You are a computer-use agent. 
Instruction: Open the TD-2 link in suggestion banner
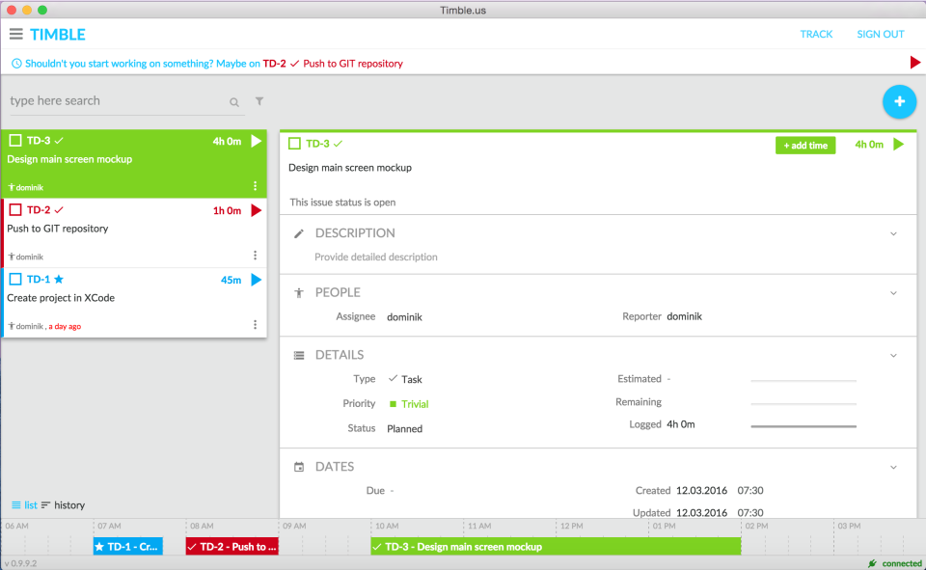(x=274, y=64)
